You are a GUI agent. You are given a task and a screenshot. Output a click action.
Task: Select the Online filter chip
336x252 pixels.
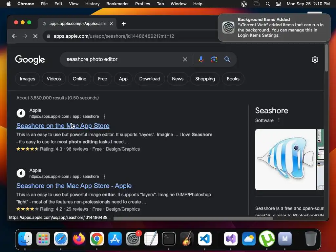coord(79,79)
